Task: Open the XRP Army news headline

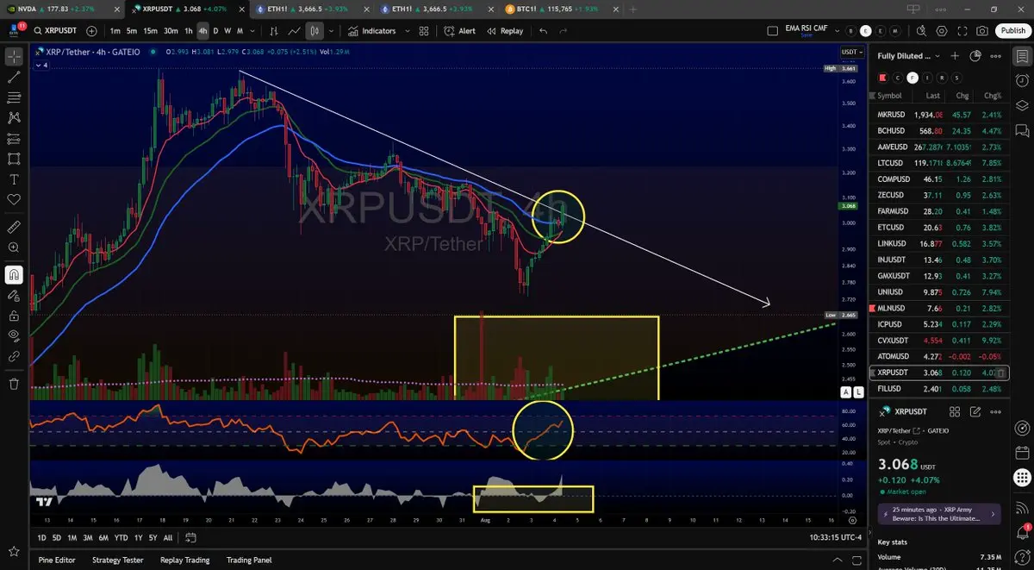Action: (x=939, y=514)
